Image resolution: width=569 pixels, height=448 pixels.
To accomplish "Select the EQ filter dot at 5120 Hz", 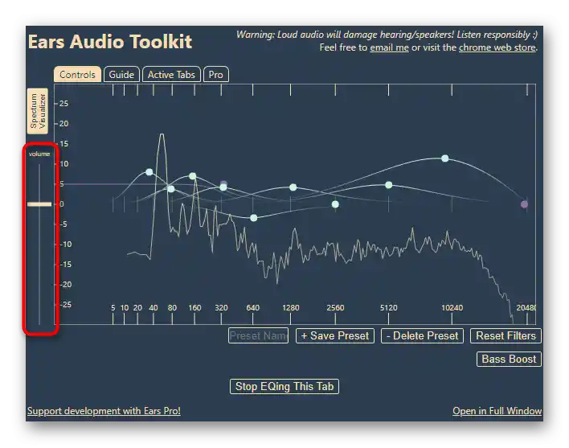I will [x=389, y=185].
